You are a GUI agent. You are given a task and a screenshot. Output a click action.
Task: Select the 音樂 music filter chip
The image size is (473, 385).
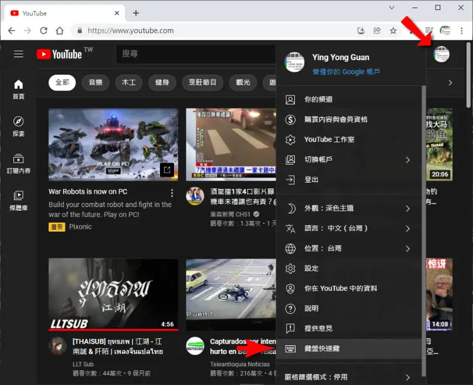pos(96,82)
